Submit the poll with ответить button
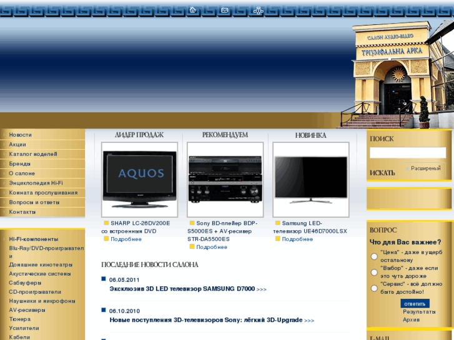 (415, 304)
